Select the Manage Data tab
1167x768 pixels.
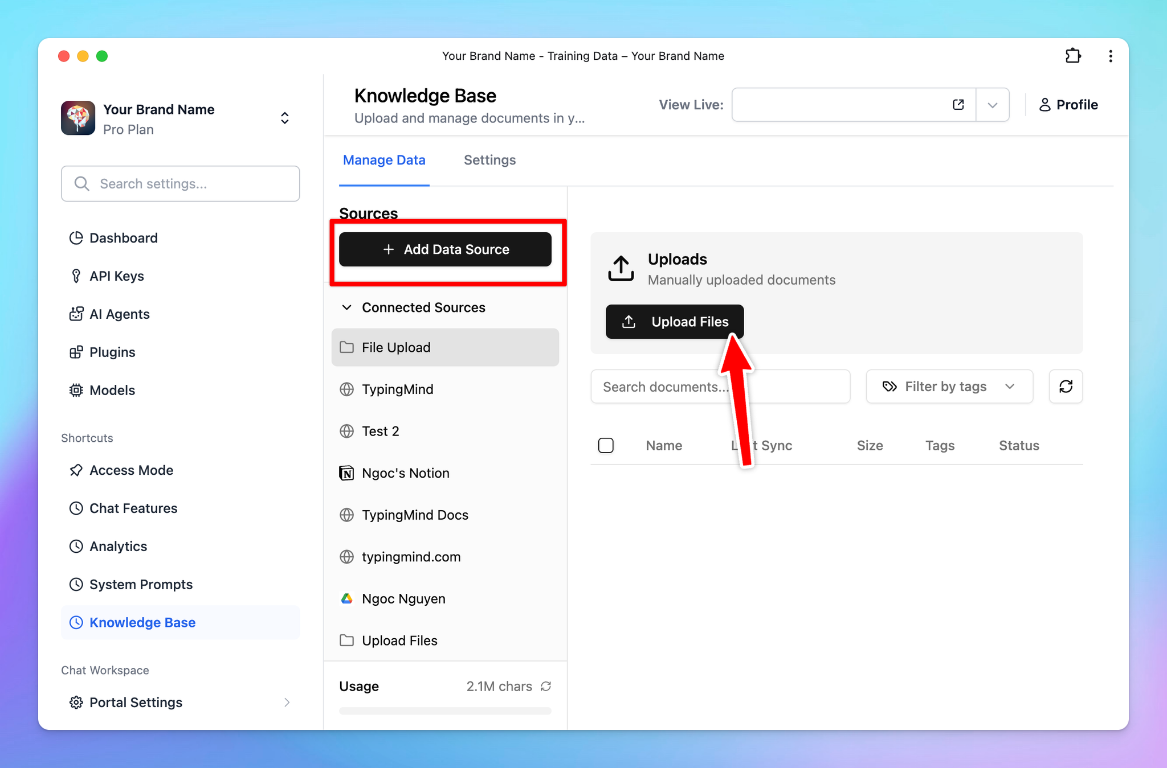(384, 161)
